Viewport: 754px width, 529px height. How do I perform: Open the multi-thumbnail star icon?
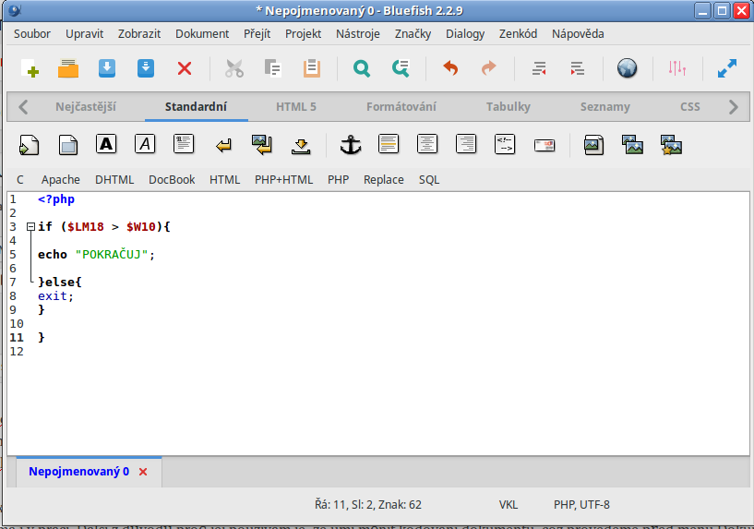pyautogui.click(x=671, y=145)
